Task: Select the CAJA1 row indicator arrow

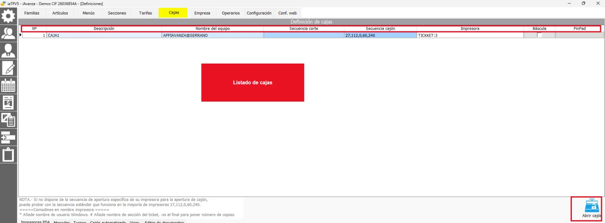Action: 20,35
